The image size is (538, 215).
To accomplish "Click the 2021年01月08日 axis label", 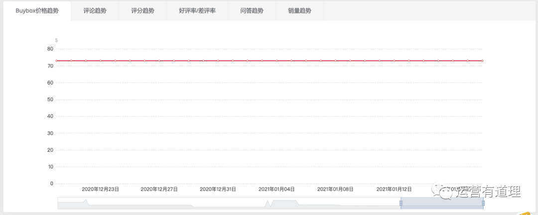I will pos(335,190).
